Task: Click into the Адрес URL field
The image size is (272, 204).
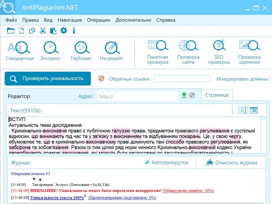Action: click(137, 97)
